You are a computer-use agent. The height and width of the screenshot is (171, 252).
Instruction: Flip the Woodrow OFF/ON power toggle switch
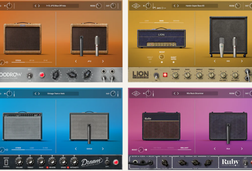point(29,75)
